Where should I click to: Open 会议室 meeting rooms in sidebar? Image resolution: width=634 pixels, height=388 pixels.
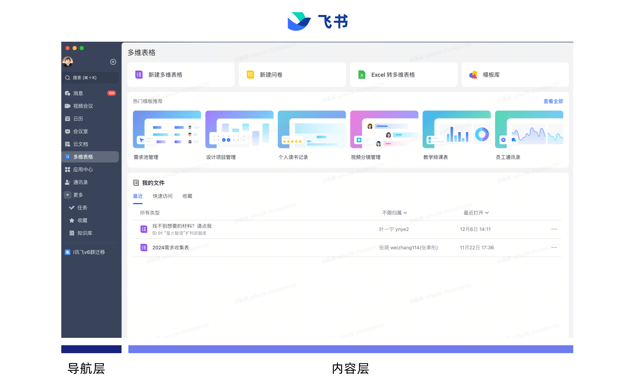[68, 131]
